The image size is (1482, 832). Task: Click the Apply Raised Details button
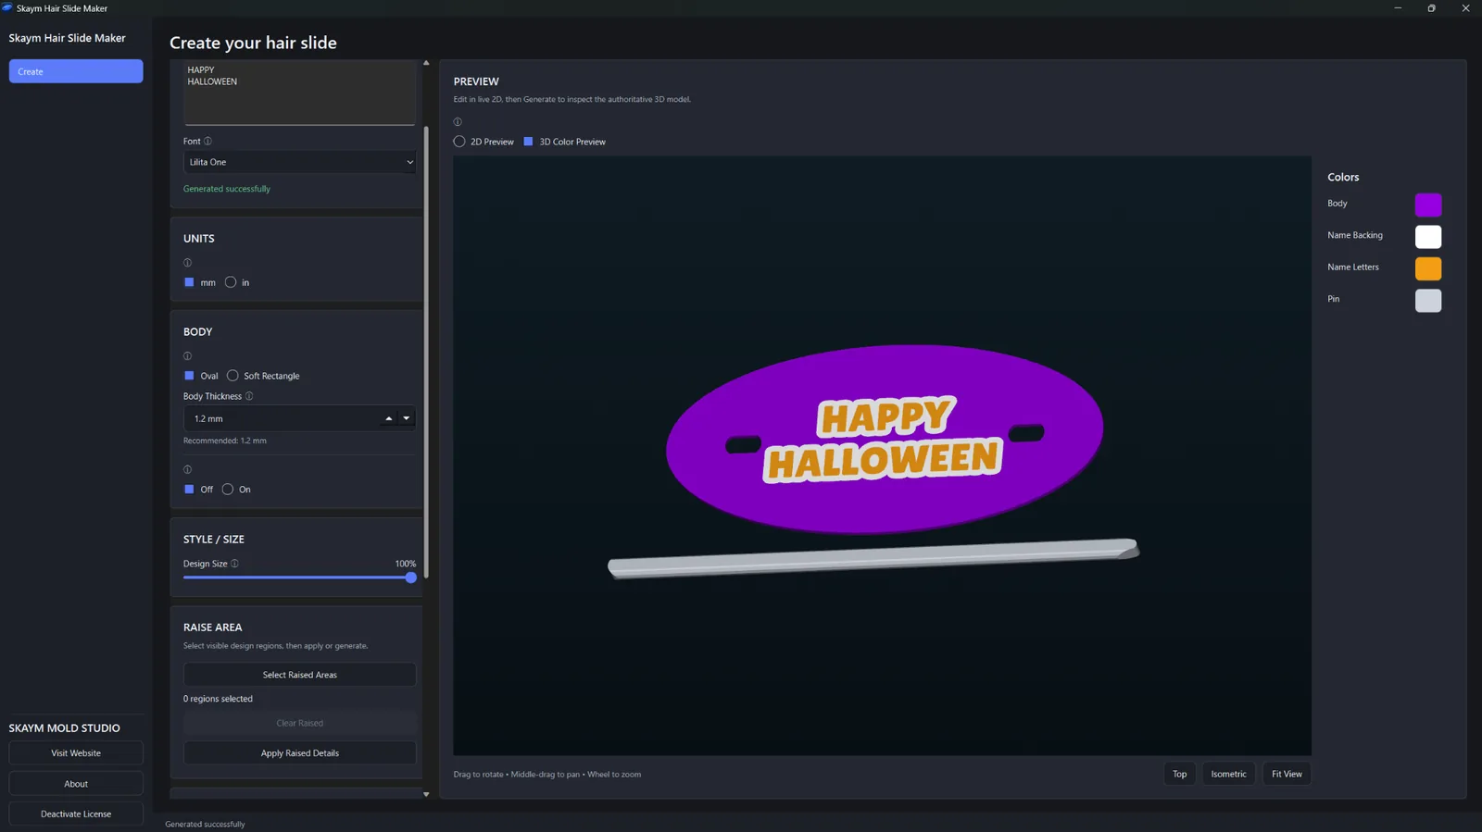pos(300,753)
